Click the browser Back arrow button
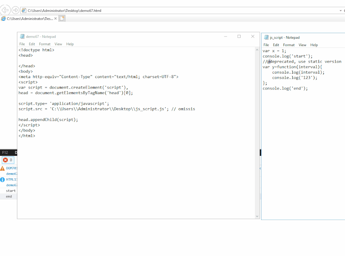The width and height of the screenshot is (345, 256). point(5,10)
